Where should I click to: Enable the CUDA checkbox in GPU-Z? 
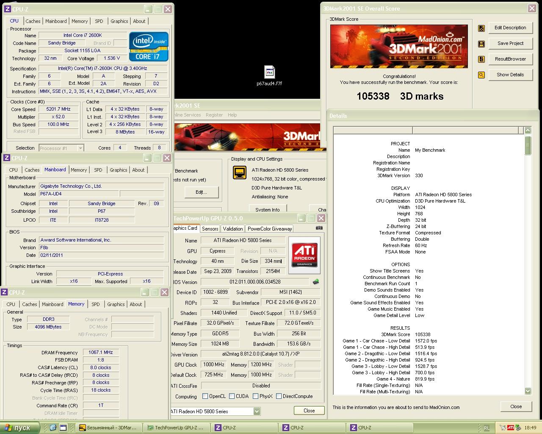(232, 396)
